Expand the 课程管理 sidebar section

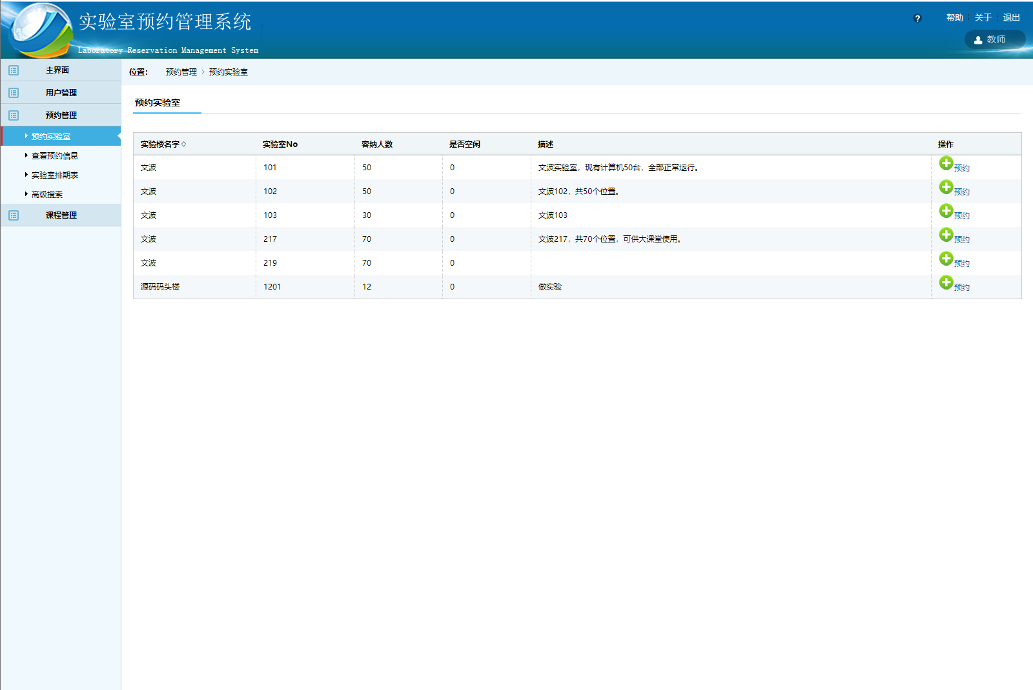point(61,215)
